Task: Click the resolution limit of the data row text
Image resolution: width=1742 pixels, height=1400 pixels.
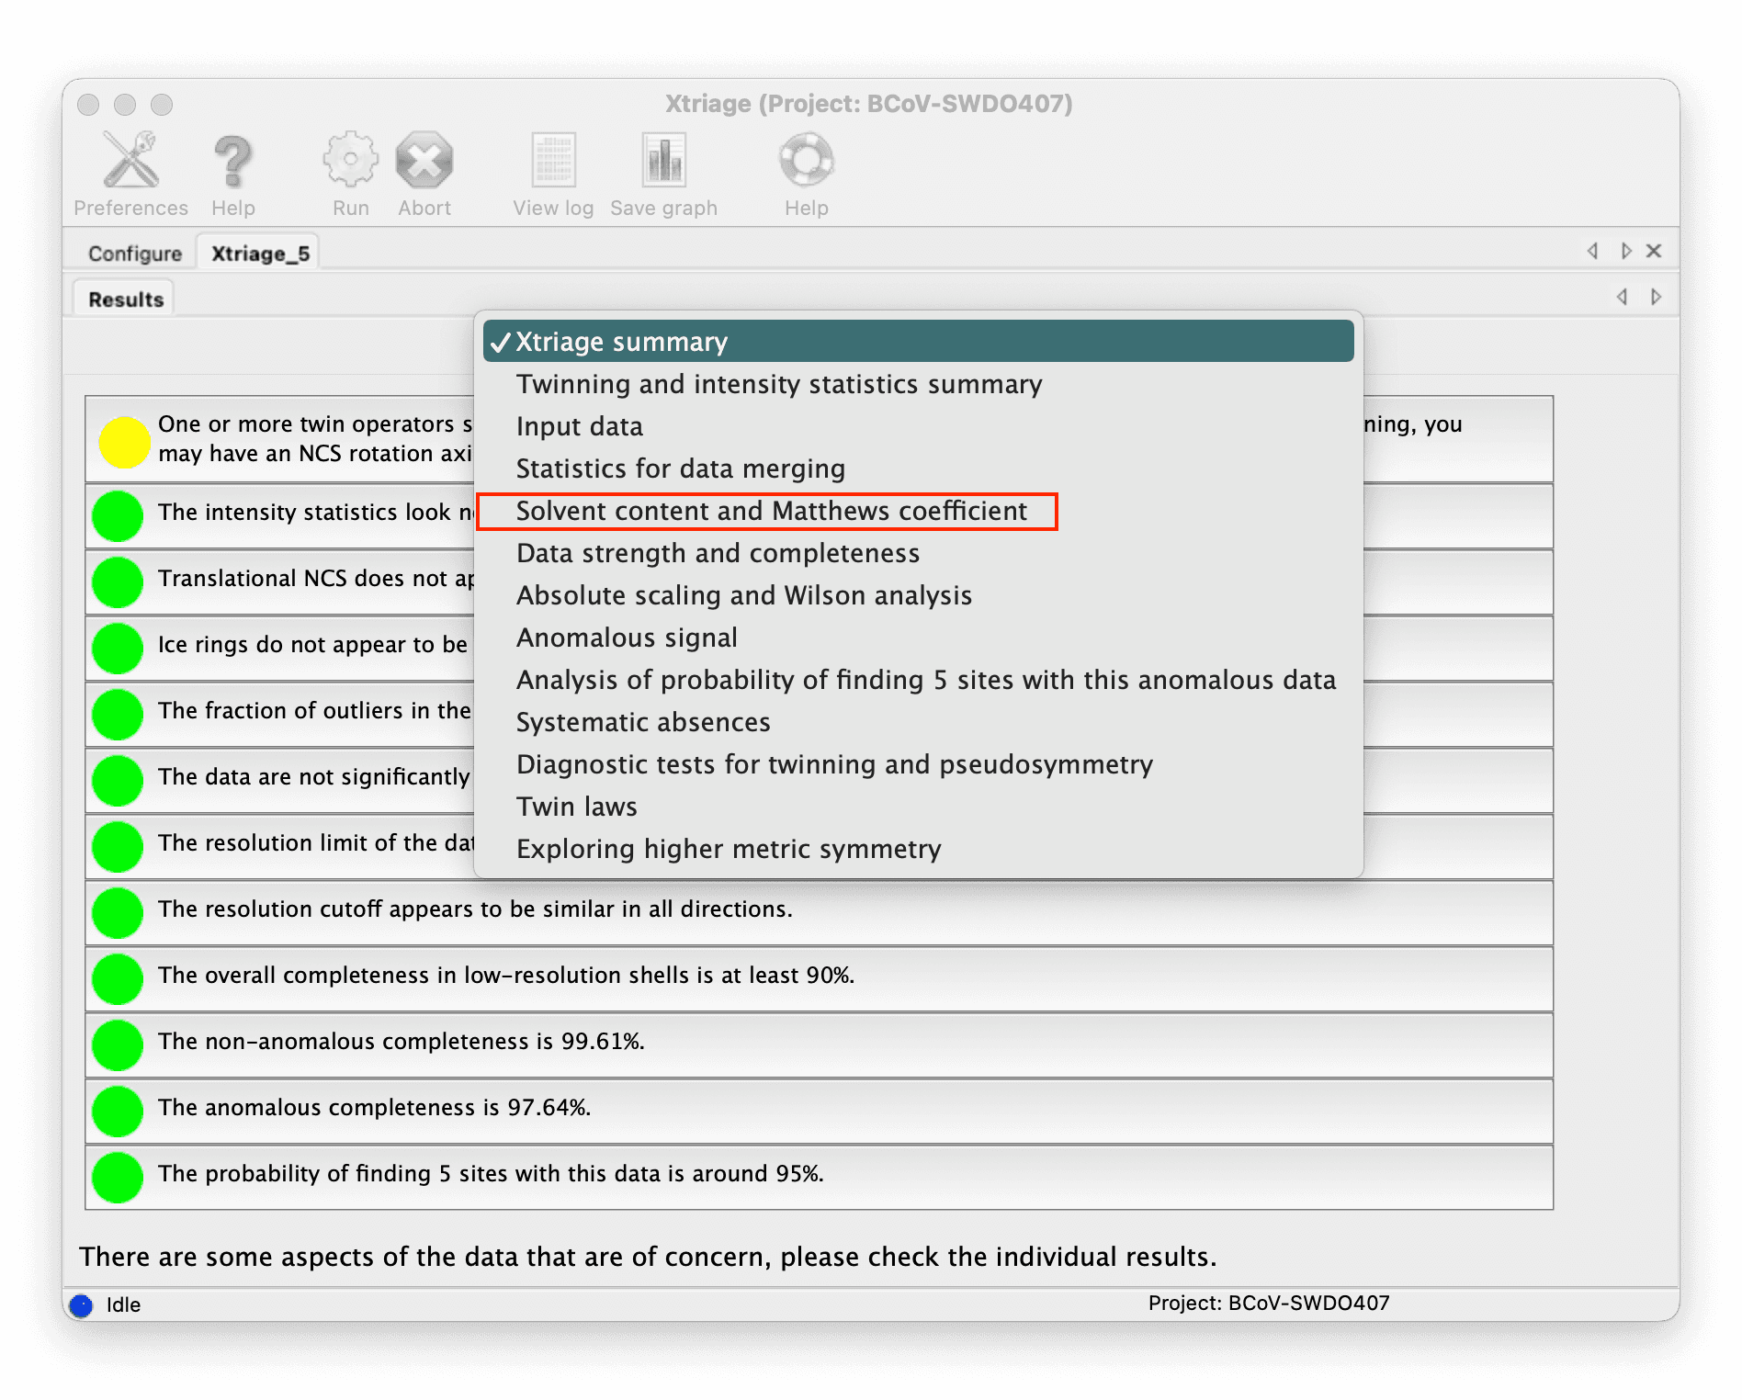Action: tap(316, 842)
